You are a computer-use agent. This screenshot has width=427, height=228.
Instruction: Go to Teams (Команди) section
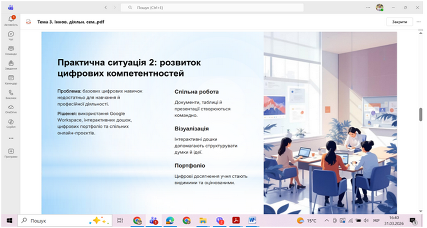(x=11, y=50)
